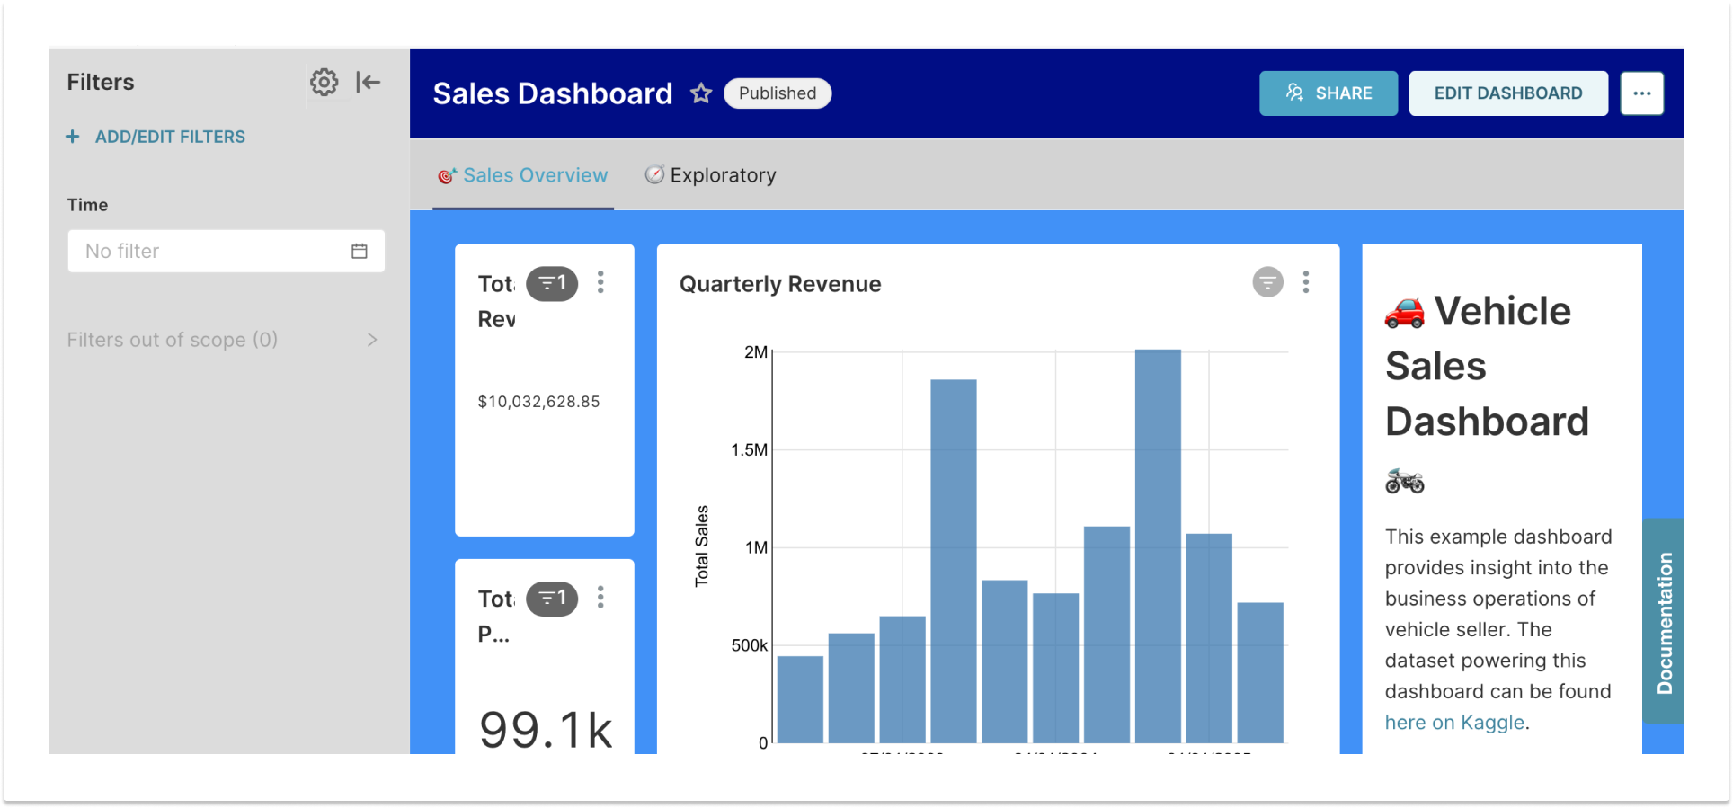Open the second Total card kebab menu

(600, 598)
